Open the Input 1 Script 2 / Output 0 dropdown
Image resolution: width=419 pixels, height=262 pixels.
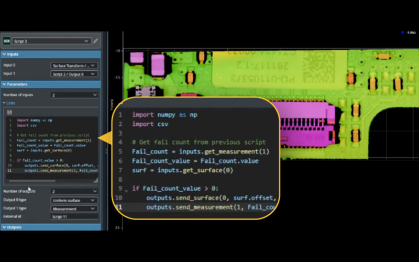[73, 74]
